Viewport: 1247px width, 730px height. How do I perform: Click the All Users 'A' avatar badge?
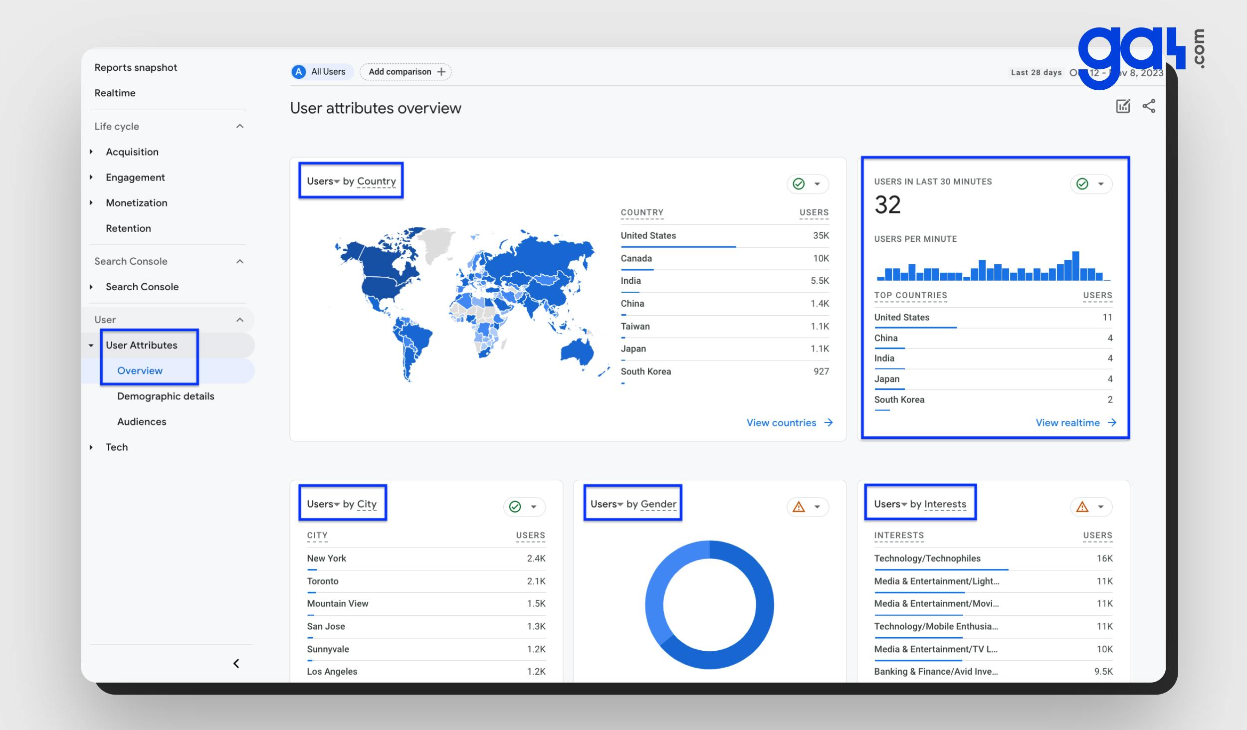[x=298, y=72]
